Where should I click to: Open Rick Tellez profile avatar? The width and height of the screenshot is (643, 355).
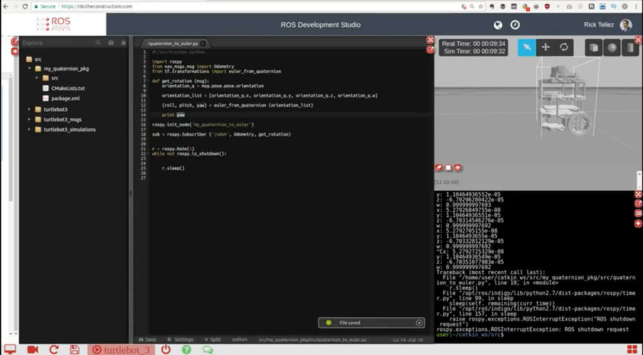click(626, 25)
